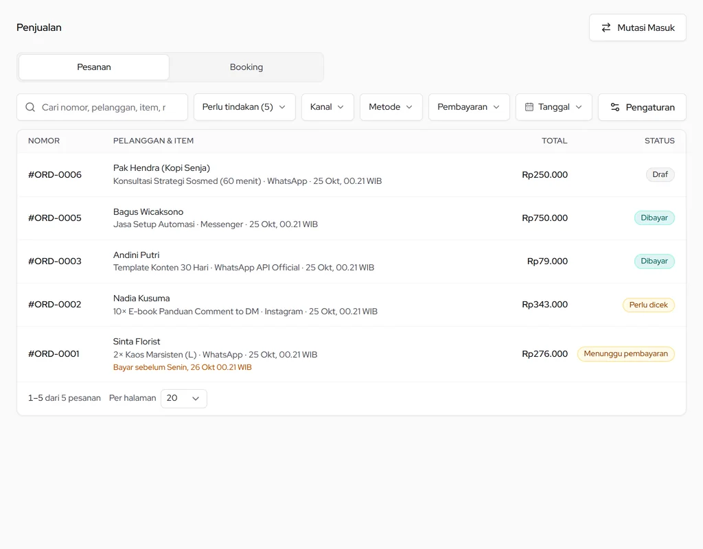Viewport: 703px width, 549px height.
Task: Expand the Perlu tindakan (5) filter
Action: point(244,107)
